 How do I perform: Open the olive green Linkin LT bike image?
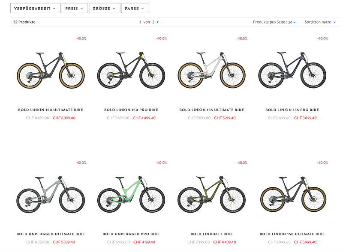pyautogui.click(x=211, y=194)
